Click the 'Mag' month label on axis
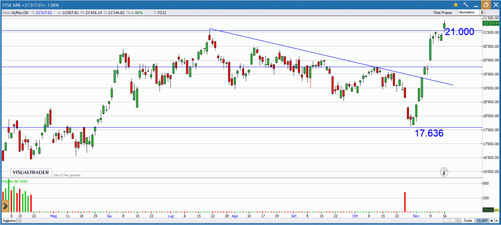The image size is (501, 225). coord(54,216)
